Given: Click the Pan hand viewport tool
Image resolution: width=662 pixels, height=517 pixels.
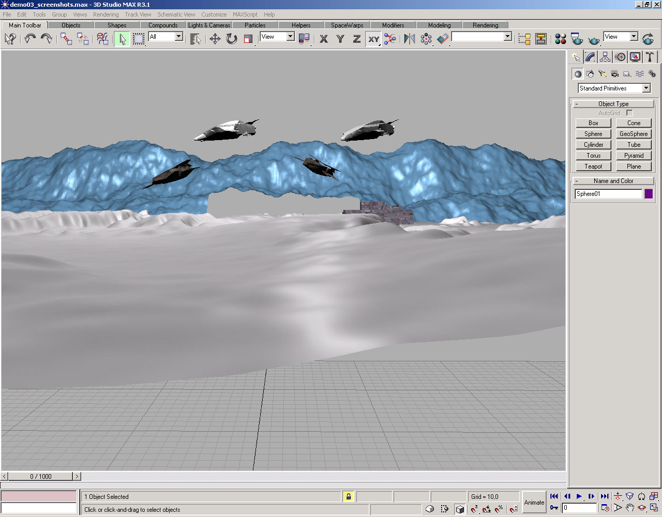Looking at the screenshot, I should tap(629, 508).
